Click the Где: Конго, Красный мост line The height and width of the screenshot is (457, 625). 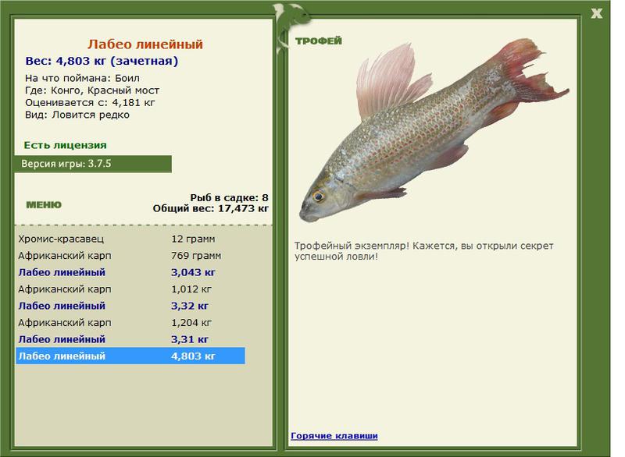tap(92, 90)
